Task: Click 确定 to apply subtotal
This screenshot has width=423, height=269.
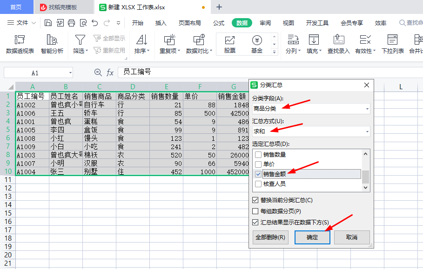Action: click(312, 237)
